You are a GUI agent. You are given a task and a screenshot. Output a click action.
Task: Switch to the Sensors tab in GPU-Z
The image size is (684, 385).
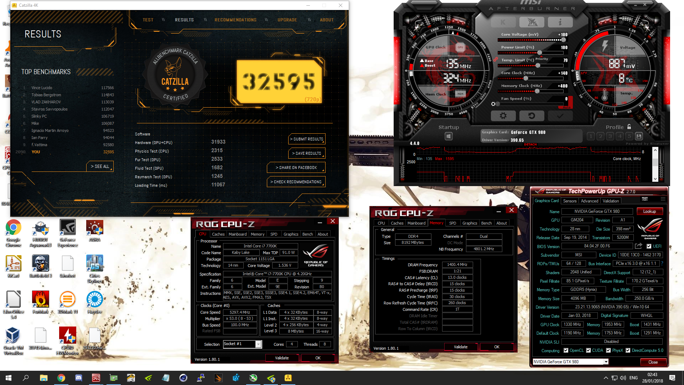pyautogui.click(x=570, y=201)
